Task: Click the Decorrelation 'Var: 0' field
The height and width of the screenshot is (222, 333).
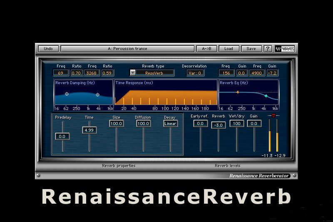Action: [195, 73]
